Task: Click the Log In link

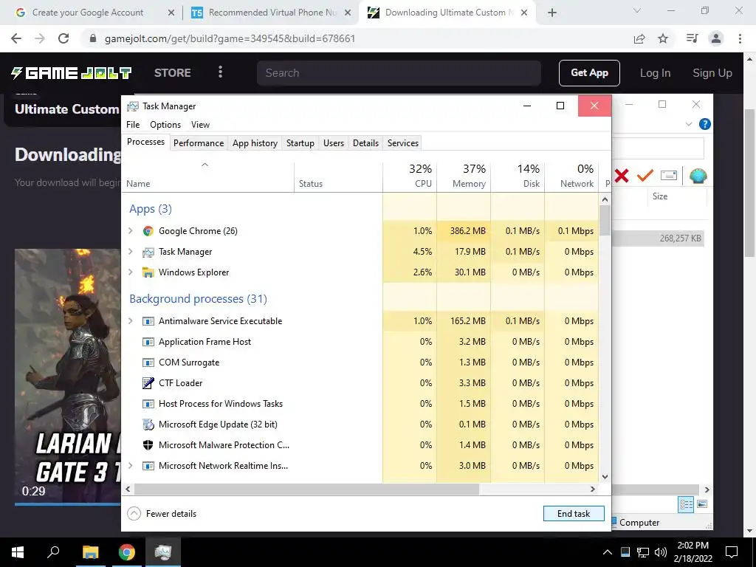Action: [x=655, y=73]
